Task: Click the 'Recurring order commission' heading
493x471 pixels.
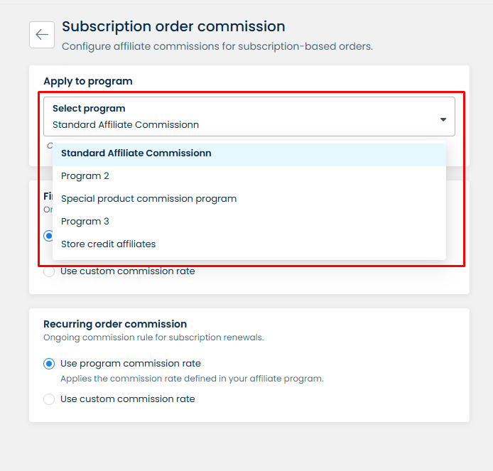Action: tap(115, 324)
